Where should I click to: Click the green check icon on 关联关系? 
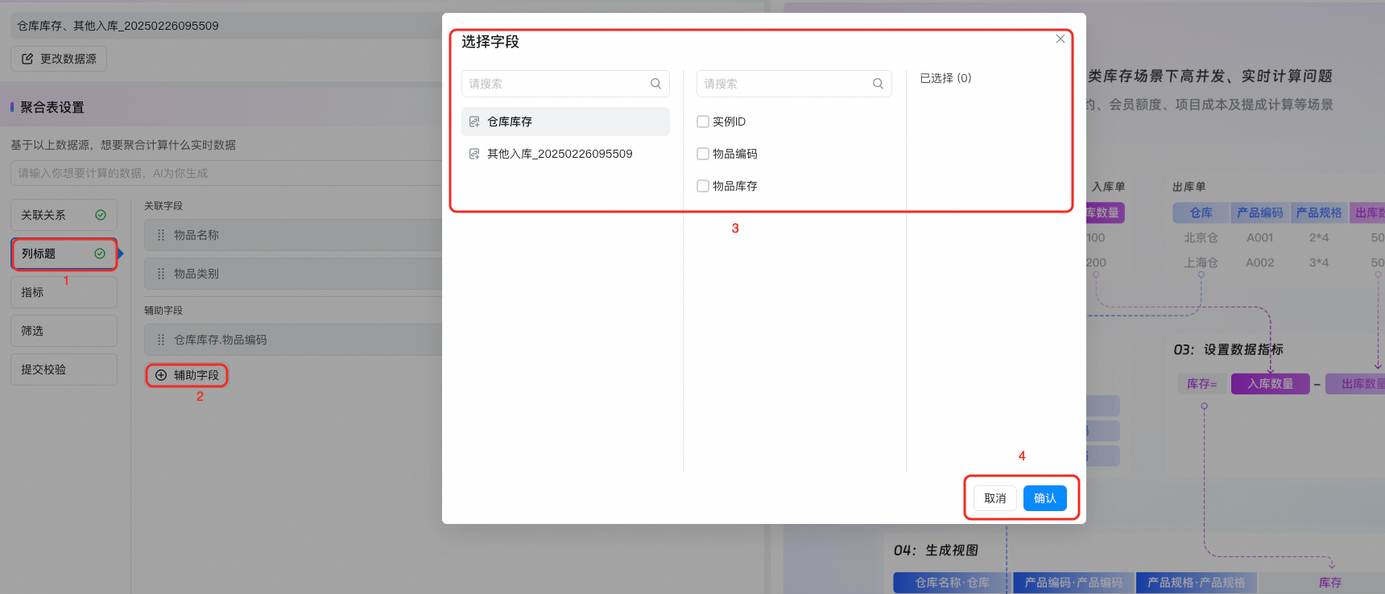101,215
